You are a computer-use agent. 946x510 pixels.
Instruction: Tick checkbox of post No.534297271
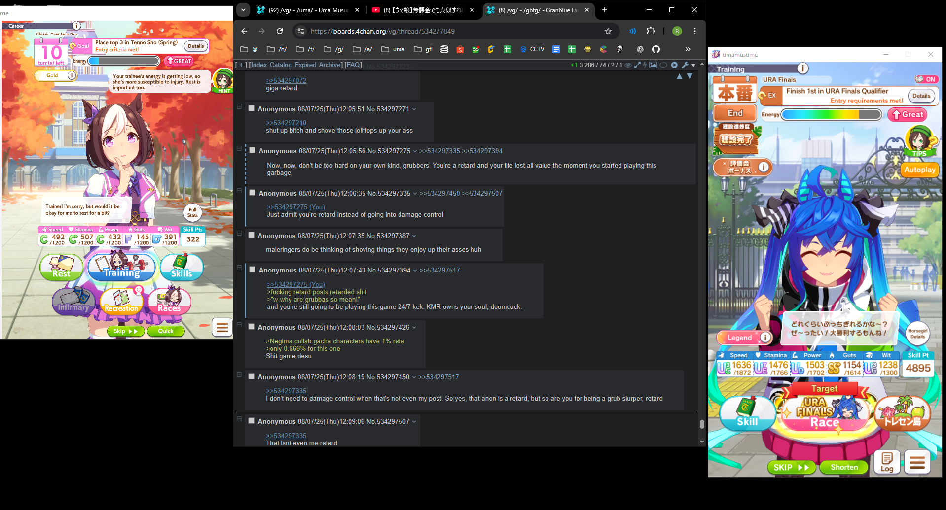pos(251,108)
